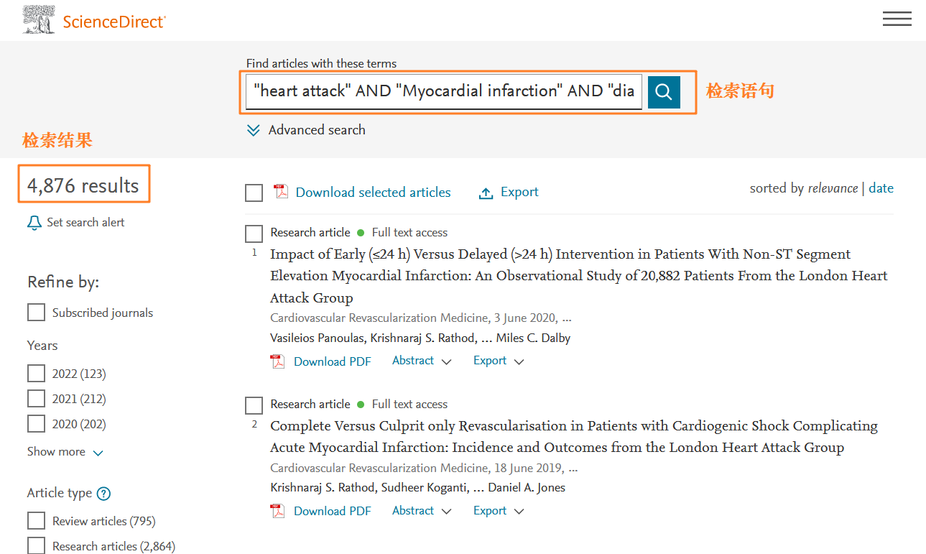Expand Show more under Years
The image size is (926, 554).
65,452
